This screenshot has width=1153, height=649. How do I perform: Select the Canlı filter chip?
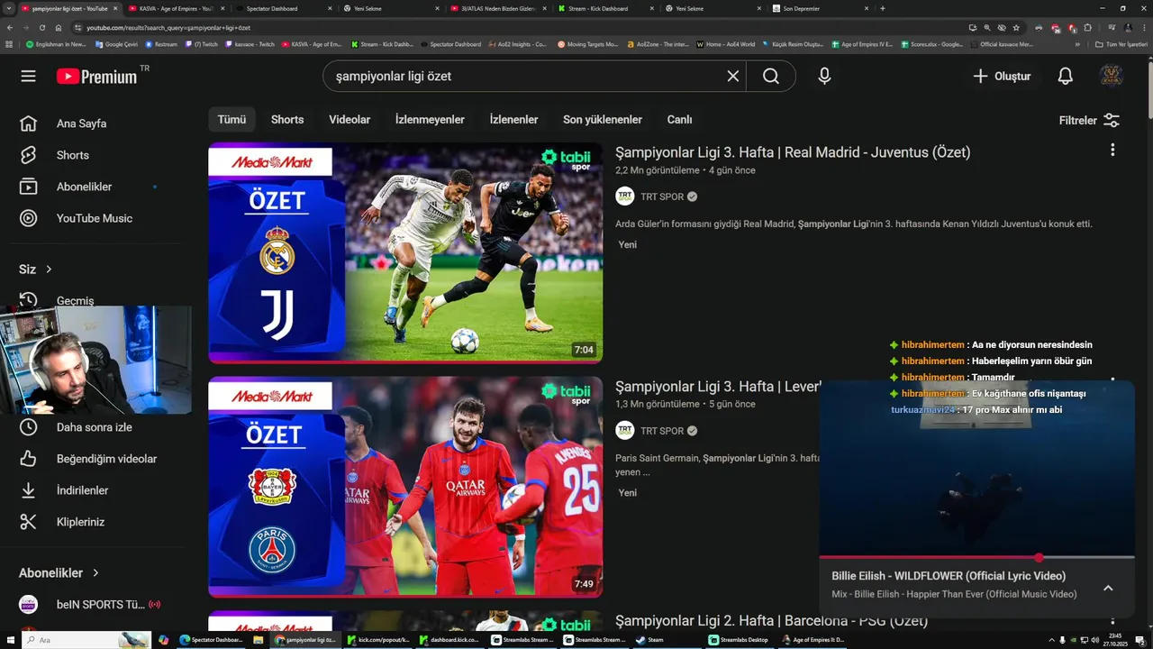click(x=679, y=120)
